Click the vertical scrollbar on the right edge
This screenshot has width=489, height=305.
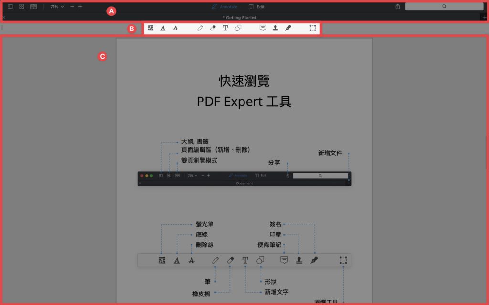click(x=486, y=152)
